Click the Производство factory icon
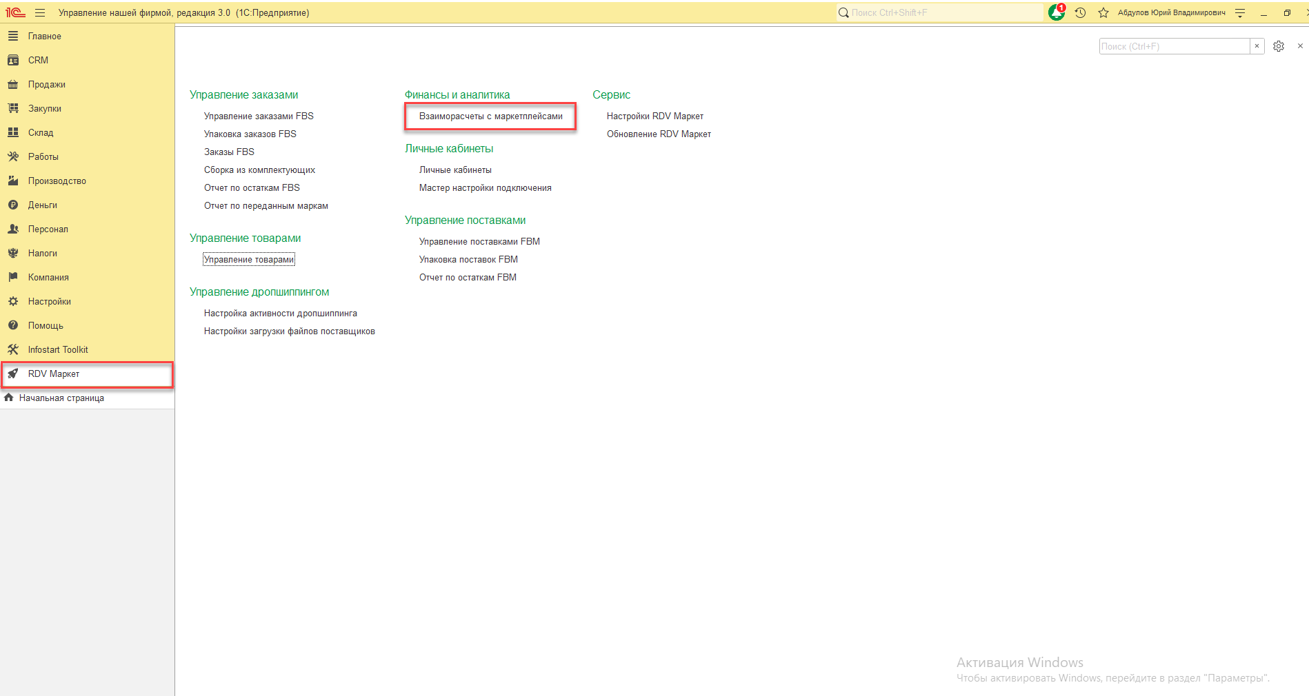The height and width of the screenshot is (696, 1309). point(13,181)
